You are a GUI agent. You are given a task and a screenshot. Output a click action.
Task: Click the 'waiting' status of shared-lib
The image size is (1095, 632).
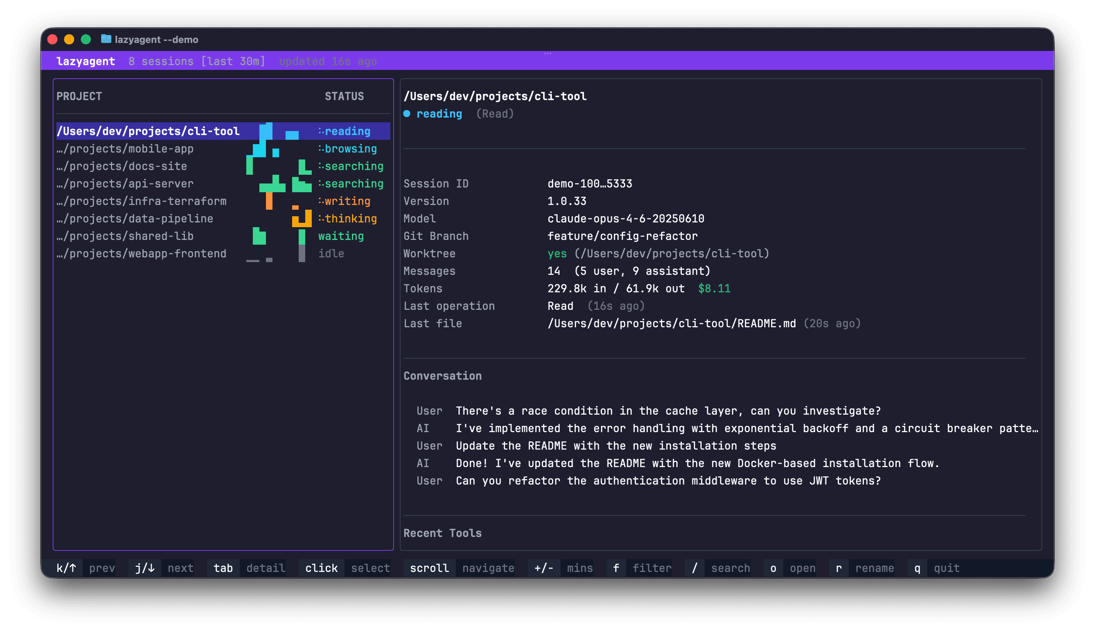pyautogui.click(x=341, y=236)
